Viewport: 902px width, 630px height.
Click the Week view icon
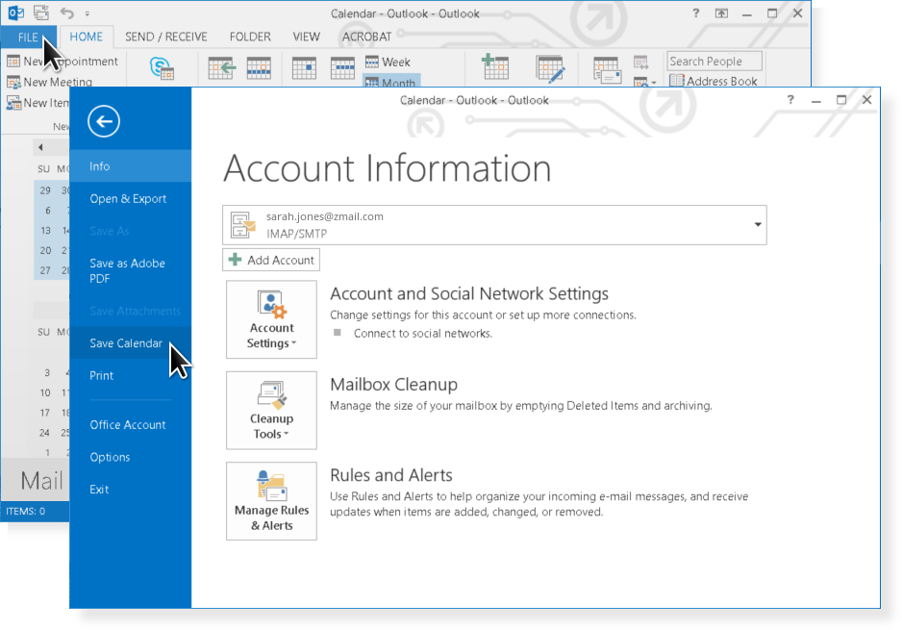pos(388,62)
